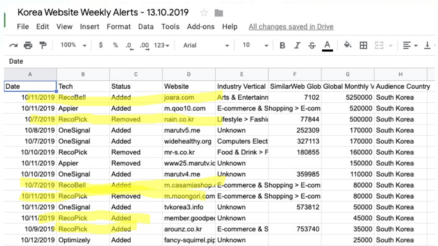The height and width of the screenshot is (246, 438).
Task: Select the joara.com website cell
Action: [x=189, y=98]
